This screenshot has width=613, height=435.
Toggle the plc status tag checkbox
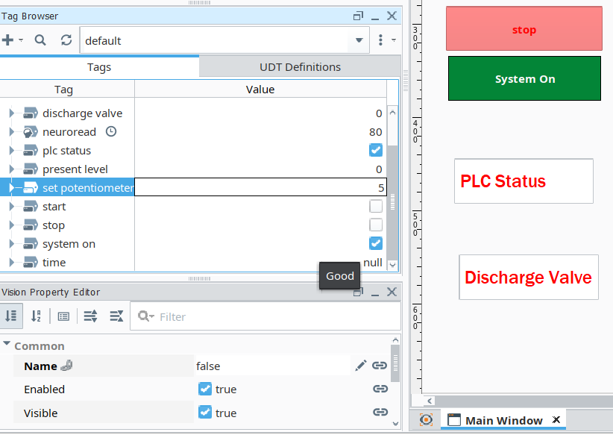376,151
